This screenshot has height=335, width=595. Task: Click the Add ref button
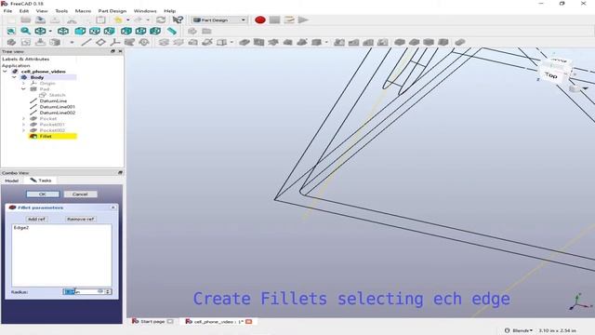tap(36, 220)
